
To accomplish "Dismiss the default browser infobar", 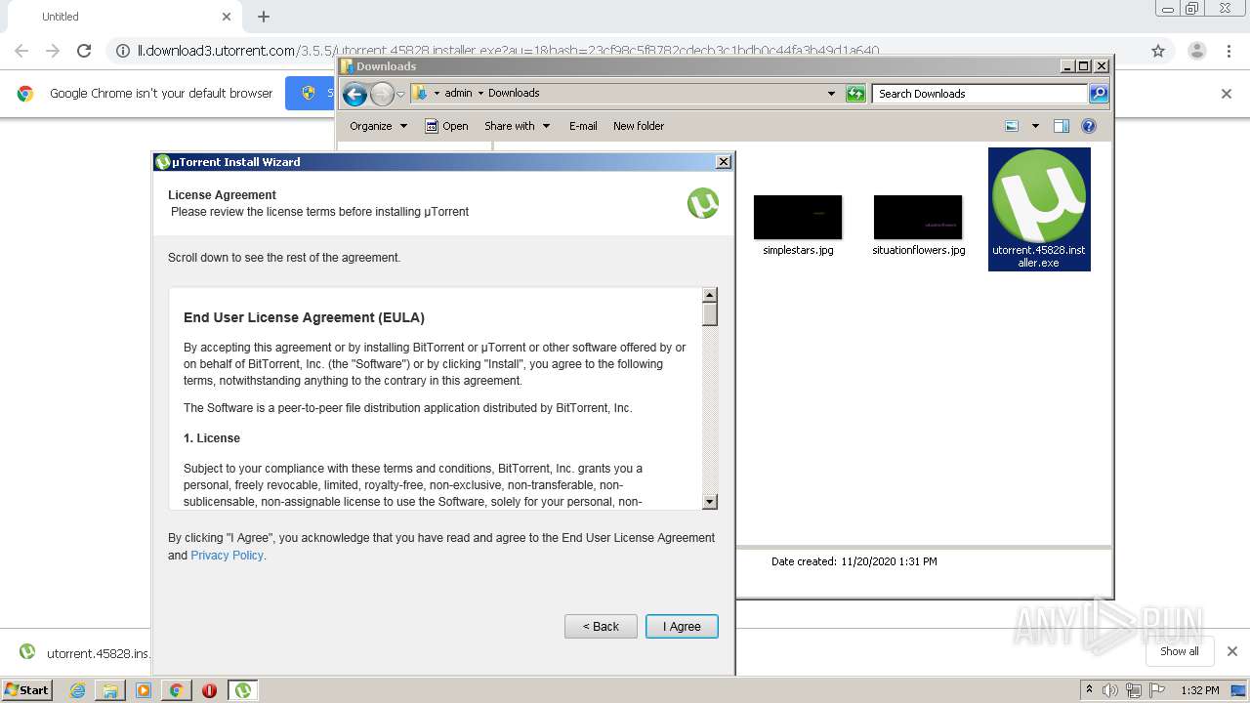I will point(1227,94).
